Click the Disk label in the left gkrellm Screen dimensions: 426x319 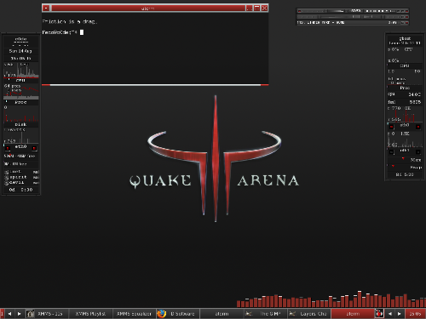tap(20, 124)
